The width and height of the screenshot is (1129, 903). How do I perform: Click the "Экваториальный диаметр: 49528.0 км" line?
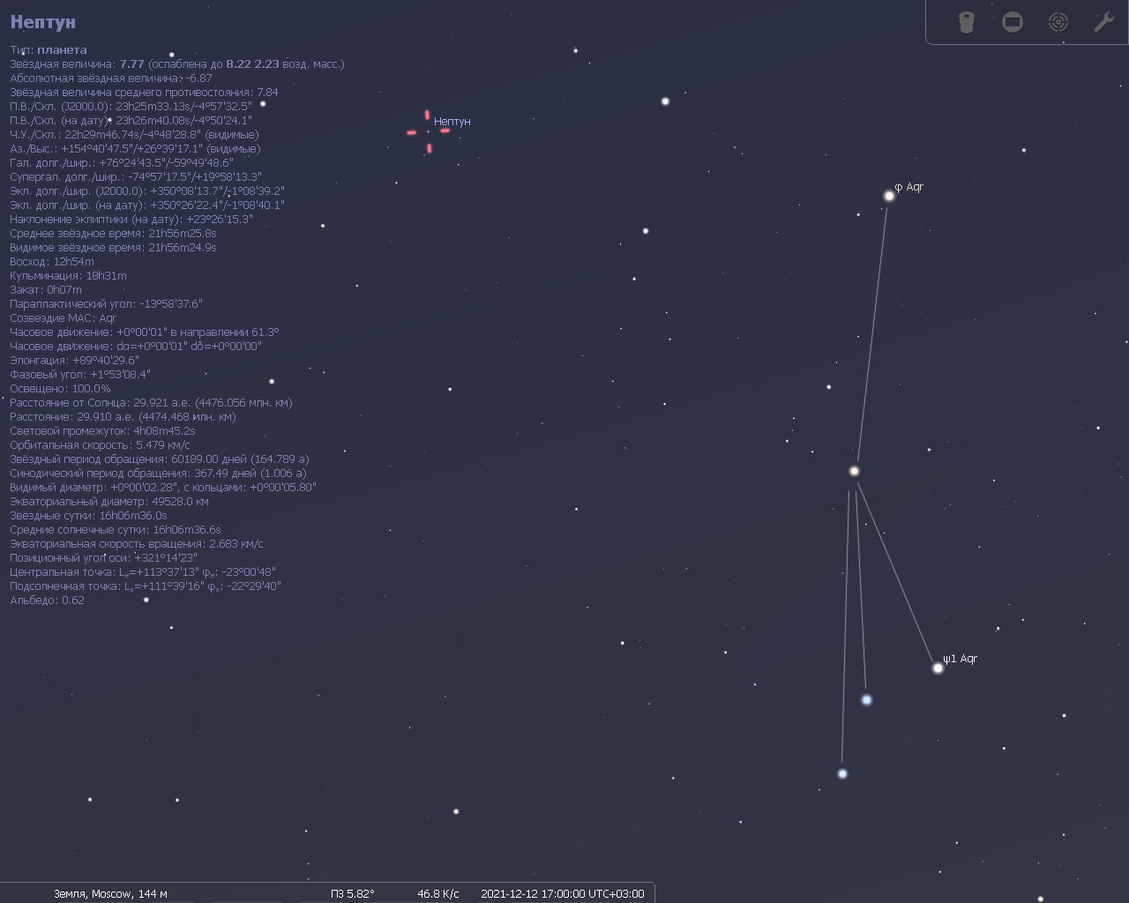tap(109, 502)
